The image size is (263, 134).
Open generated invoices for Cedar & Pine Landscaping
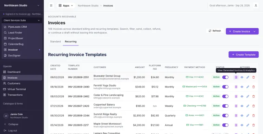click(x=236, y=96)
